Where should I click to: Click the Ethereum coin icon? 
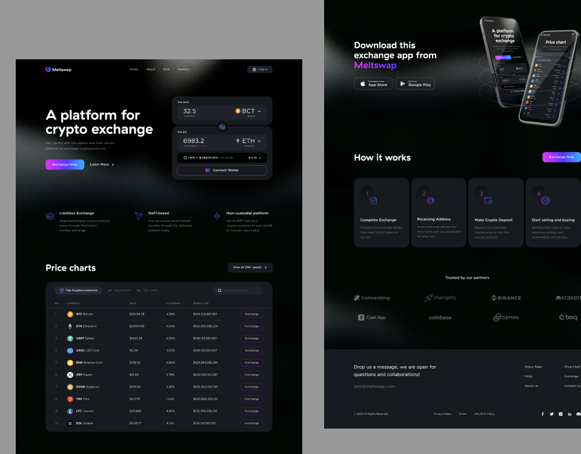click(70, 326)
